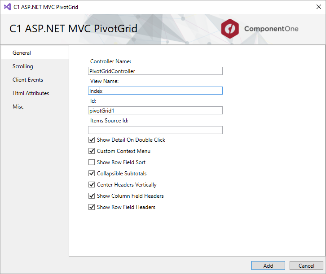Focus the Controller Name text field
This screenshot has height=274, width=326.
coord(155,71)
